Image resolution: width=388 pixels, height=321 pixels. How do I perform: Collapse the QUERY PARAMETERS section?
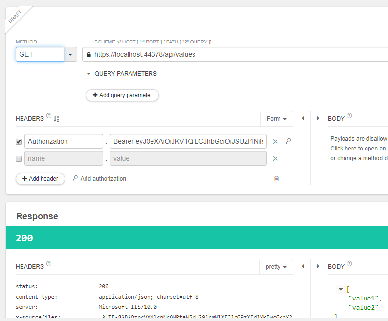click(89, 74)
